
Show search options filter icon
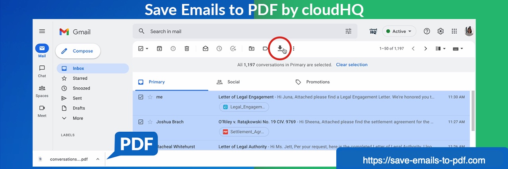(x=349, y=31)
